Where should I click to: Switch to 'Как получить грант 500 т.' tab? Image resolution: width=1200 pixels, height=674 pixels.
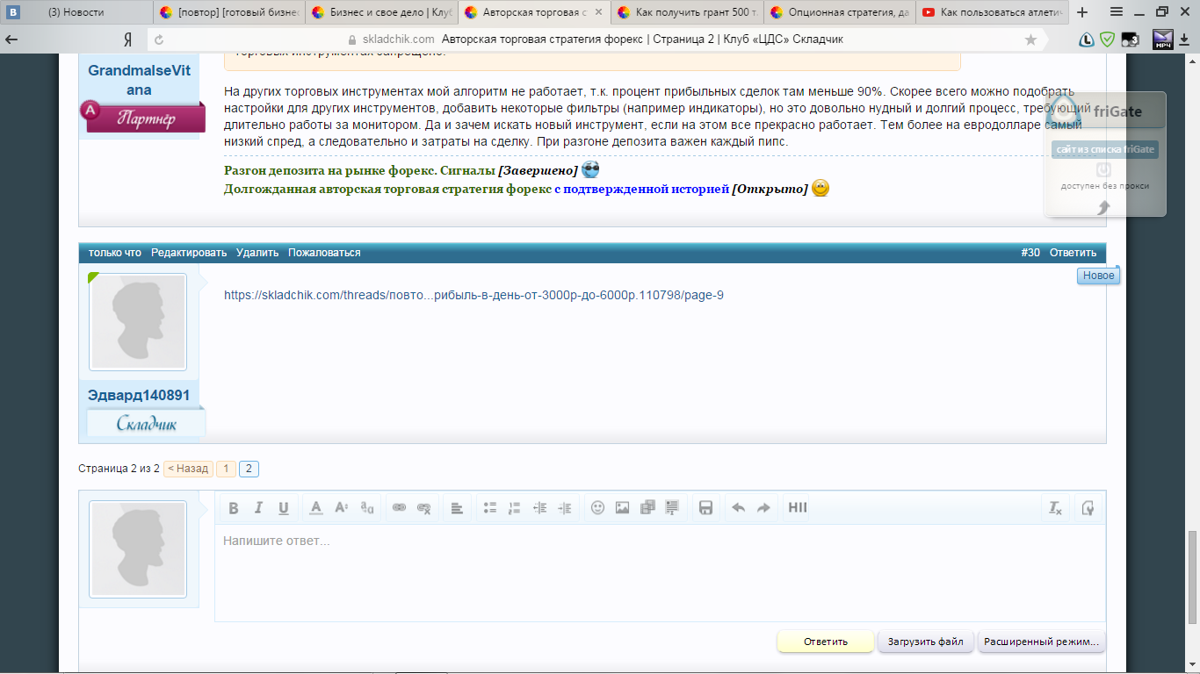click(686, 12)
